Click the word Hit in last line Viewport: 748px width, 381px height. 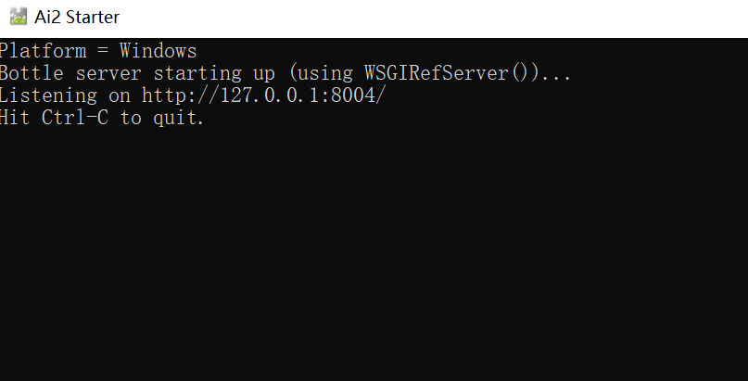click(15, 118)
